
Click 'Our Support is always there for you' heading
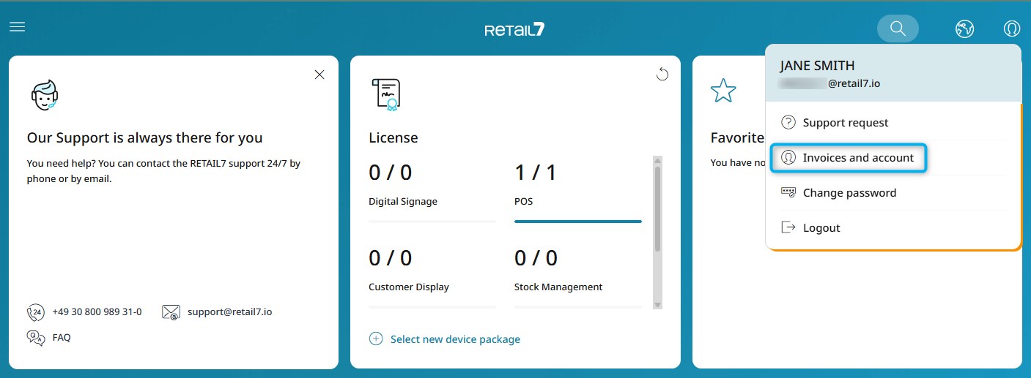pyautogui.click(x=144, y=137)
